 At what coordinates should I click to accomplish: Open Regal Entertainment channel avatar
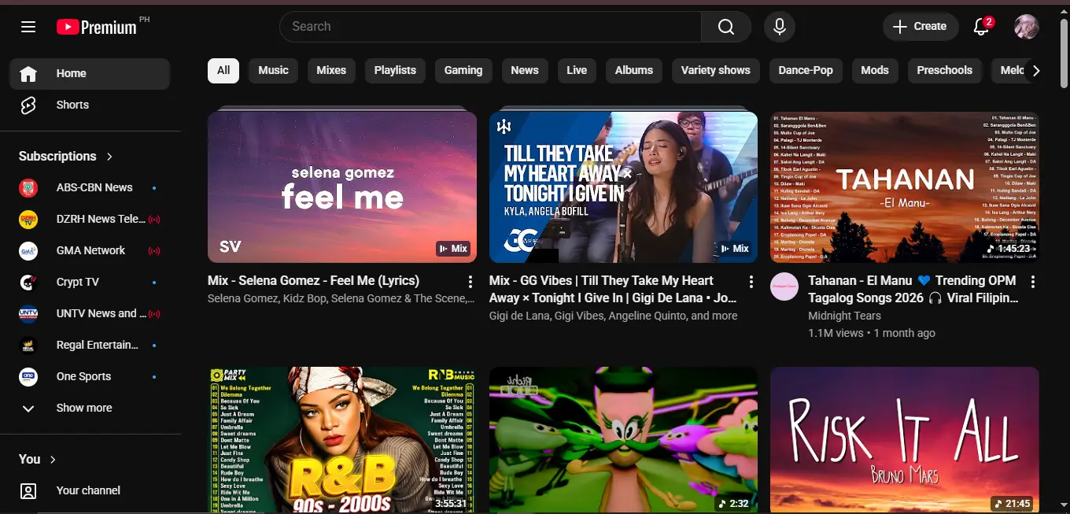click(28, 346)
